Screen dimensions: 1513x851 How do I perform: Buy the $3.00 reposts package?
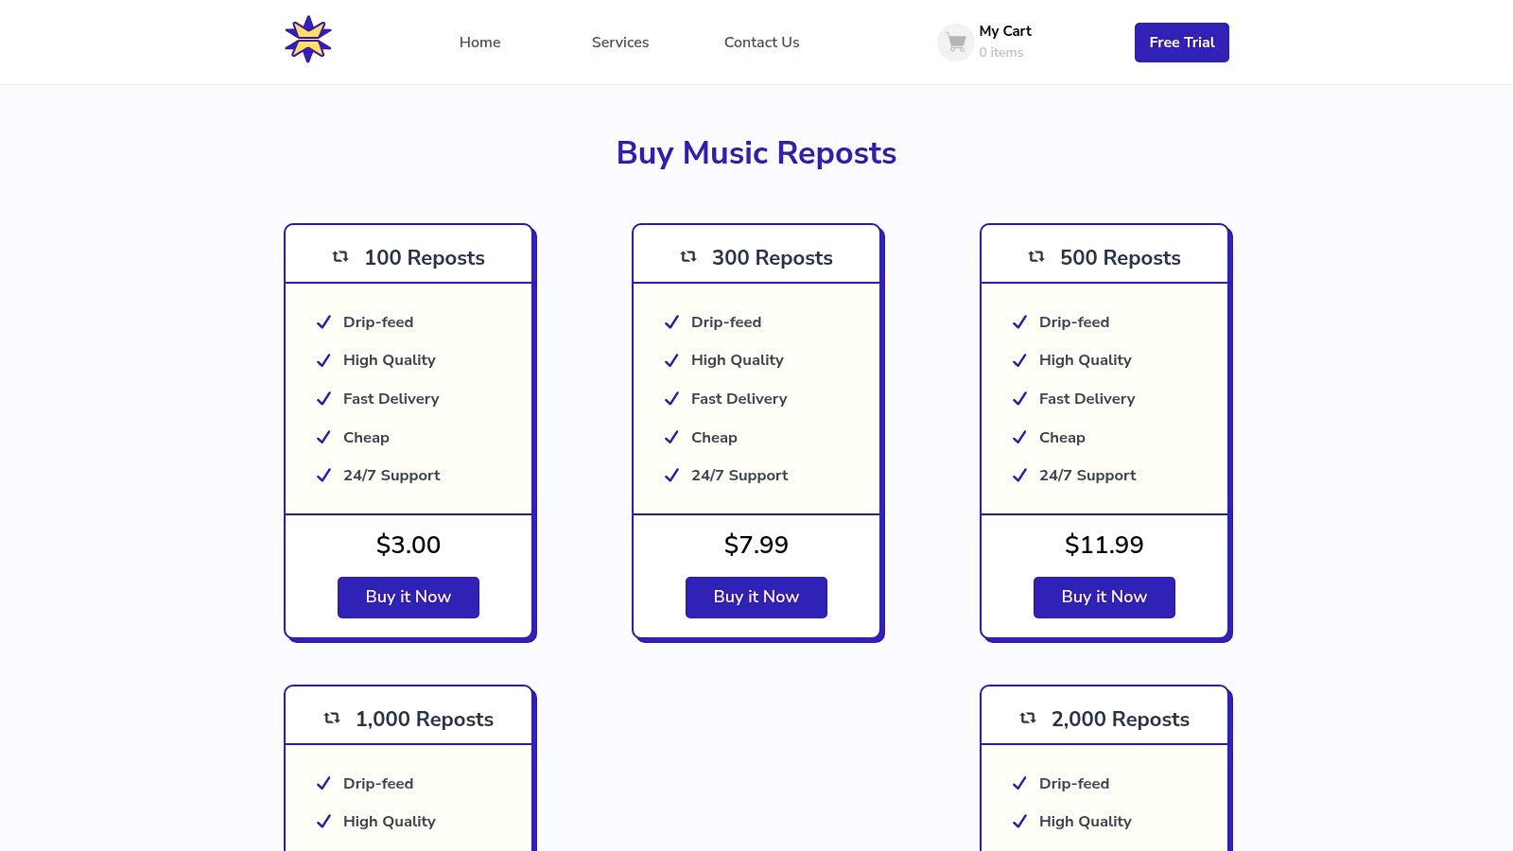coord(409,597)
